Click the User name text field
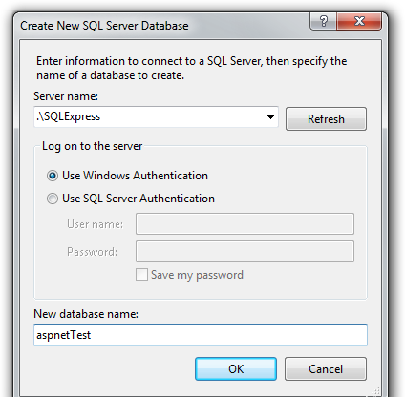405x397 pixels. [x=245, y=224]
